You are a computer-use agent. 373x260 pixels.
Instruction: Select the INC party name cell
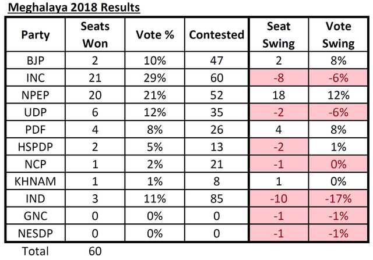coord(35,77)
